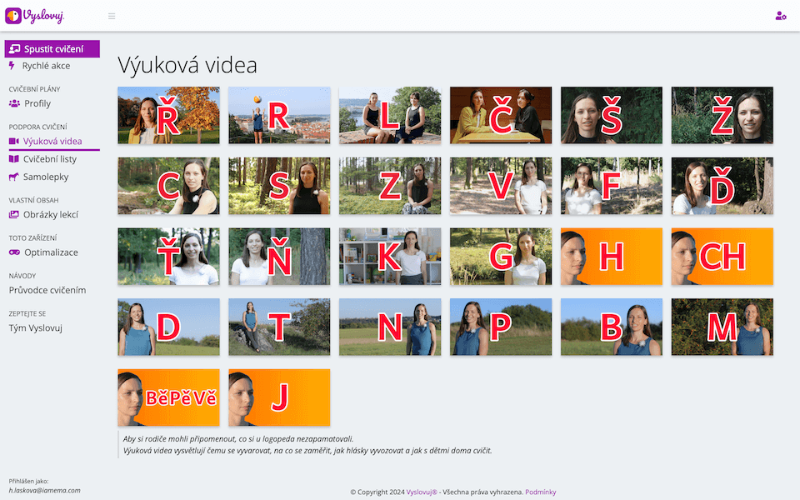Screen dimensions: 800x500
Task: Toggle the hamburger sidebar menu icon
Action: 112,16
